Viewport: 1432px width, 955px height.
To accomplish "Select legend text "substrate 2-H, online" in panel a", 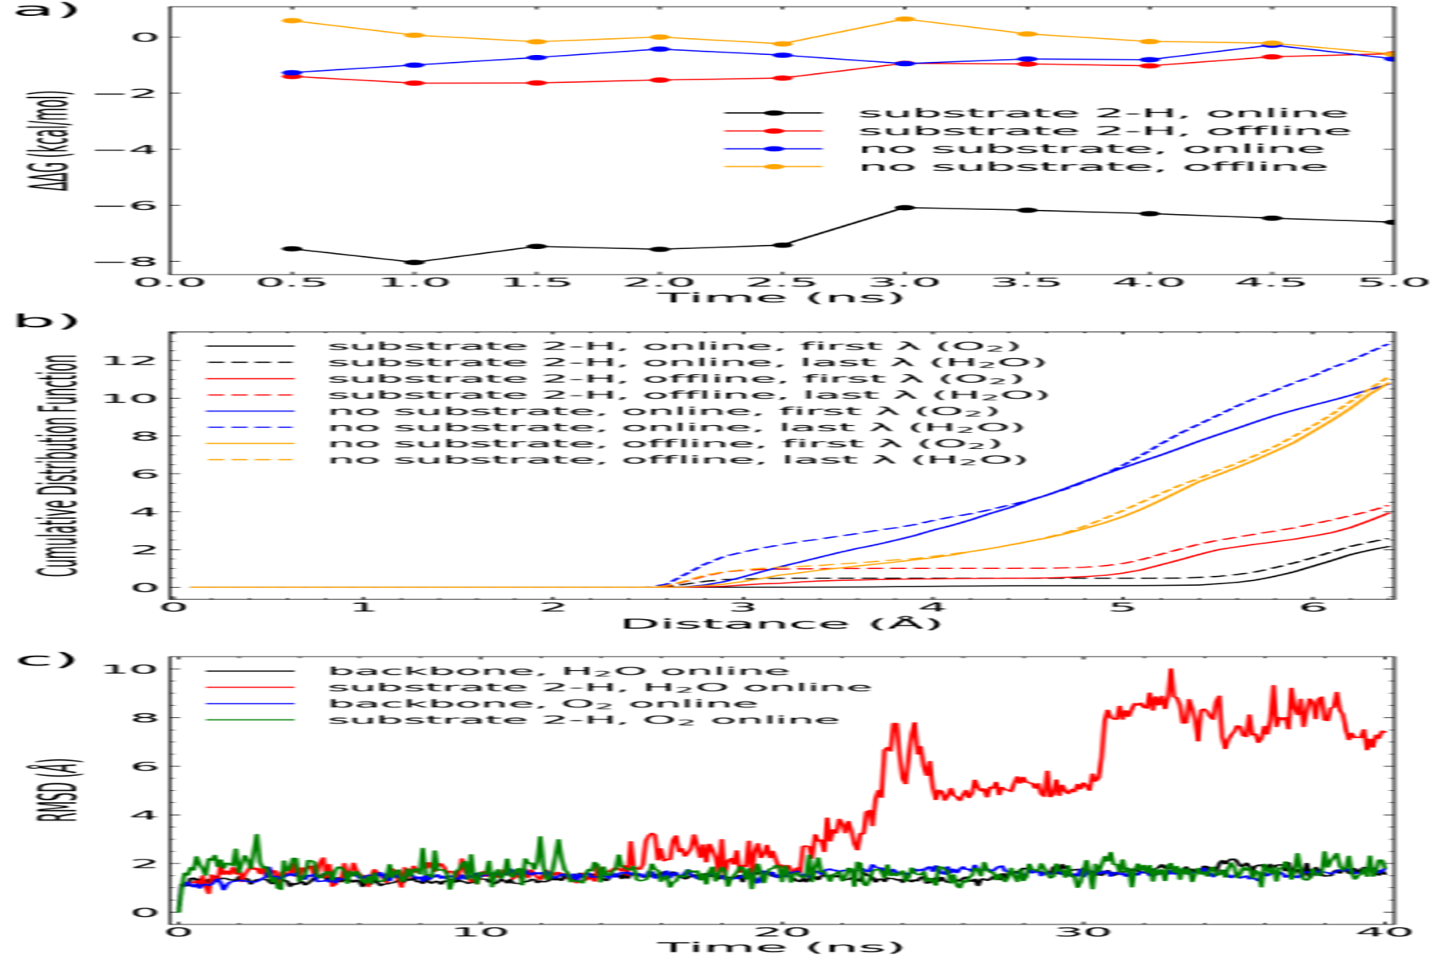I will click(x=1103, y=113).
